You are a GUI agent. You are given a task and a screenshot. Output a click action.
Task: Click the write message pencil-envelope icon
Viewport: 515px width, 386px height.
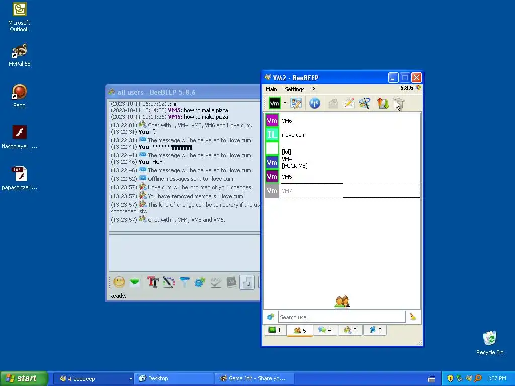[349, 103]
